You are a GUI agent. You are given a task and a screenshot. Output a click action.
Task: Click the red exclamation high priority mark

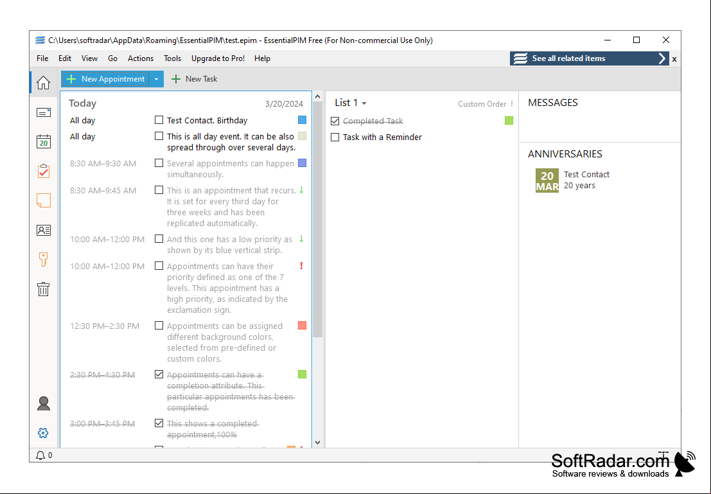(301, 266)
